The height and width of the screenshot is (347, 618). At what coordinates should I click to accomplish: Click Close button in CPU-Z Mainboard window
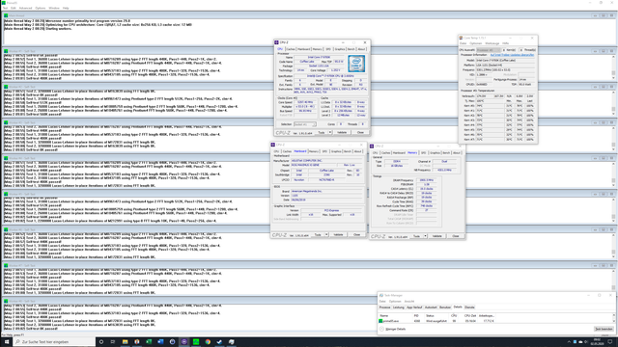tap(356, 235)
